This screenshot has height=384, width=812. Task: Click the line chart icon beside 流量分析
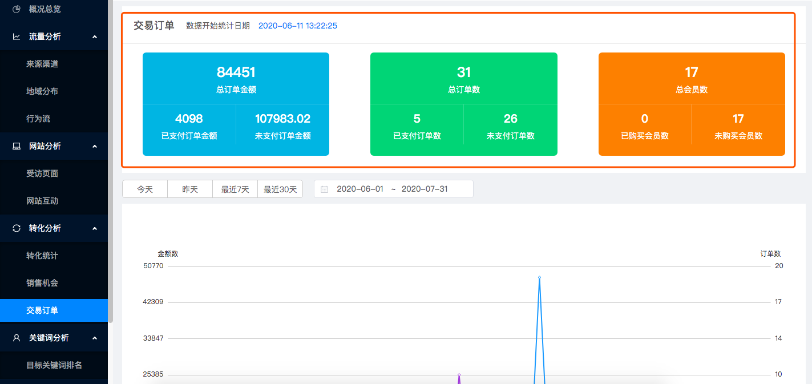tap(17, 37)
